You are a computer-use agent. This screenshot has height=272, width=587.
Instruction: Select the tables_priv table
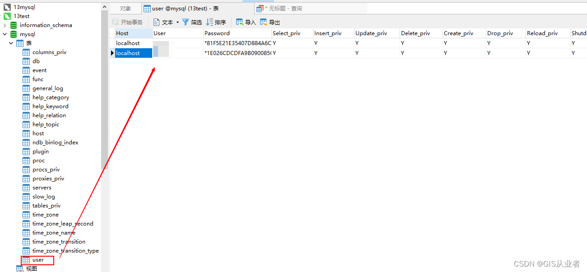click(x=47, y=206)
